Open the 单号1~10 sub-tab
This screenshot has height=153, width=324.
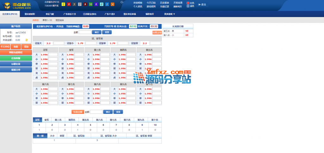(47, 20)
